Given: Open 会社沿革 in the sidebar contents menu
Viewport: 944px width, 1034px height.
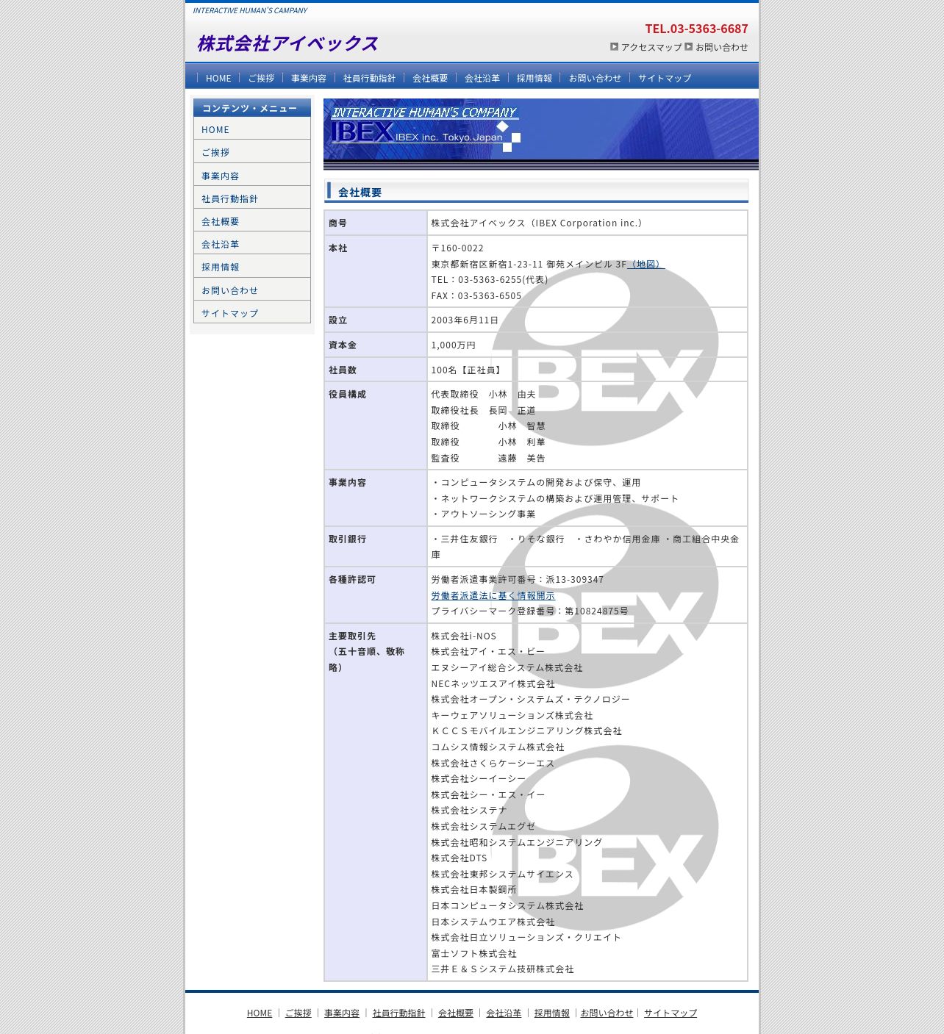Looking at the screenshot, I should tap(252, 244).
